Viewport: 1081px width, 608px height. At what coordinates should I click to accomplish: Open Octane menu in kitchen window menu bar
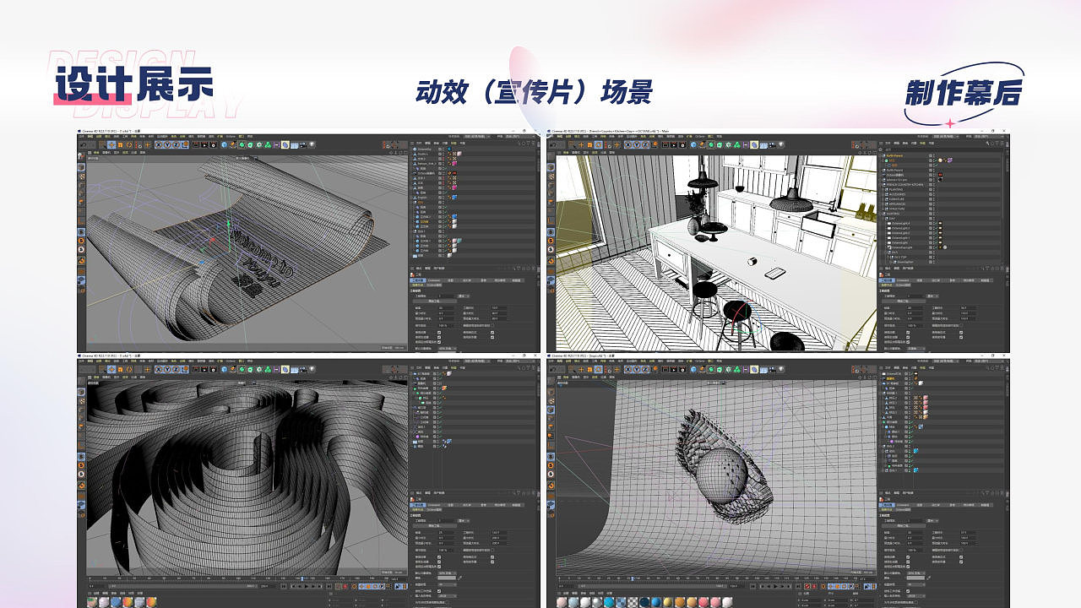699,137
